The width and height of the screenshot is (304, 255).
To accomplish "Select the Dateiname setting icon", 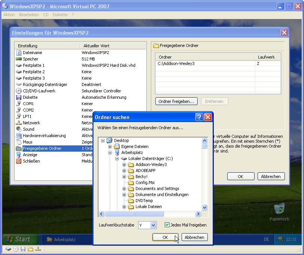I will coord(19,53).
